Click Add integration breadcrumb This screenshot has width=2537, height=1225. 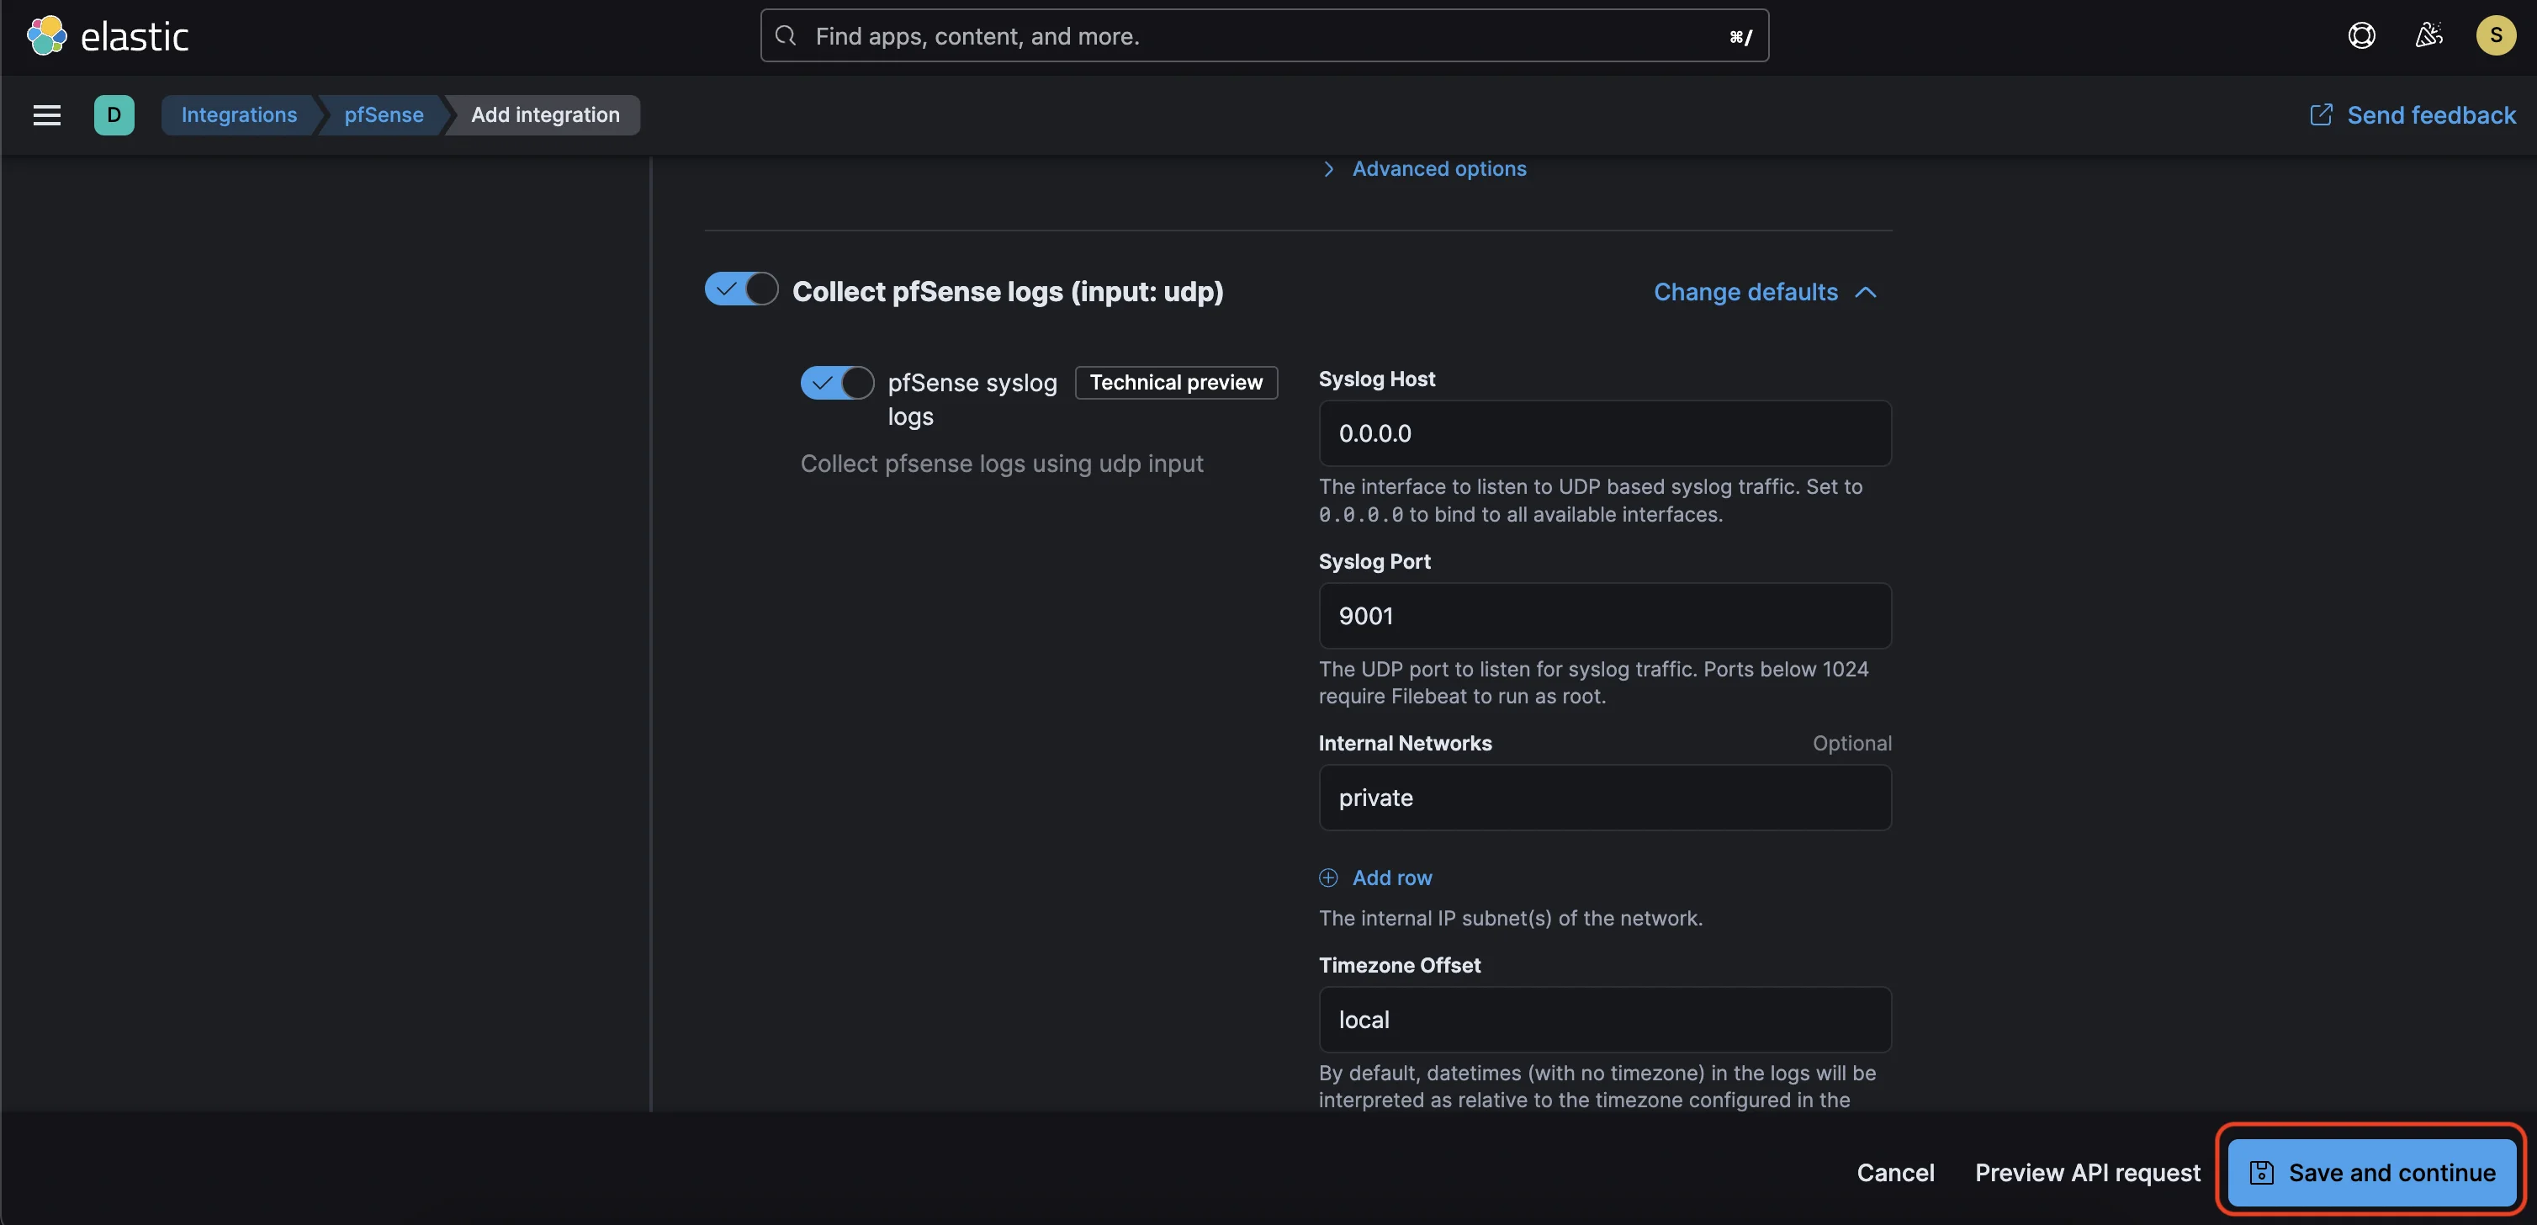546,115
